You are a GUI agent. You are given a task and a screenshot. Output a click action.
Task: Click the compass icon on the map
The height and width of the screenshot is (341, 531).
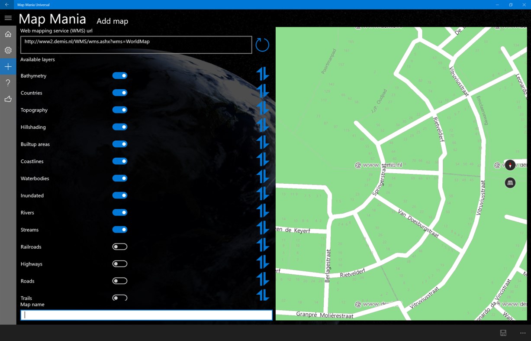click(x=510, y=165)
